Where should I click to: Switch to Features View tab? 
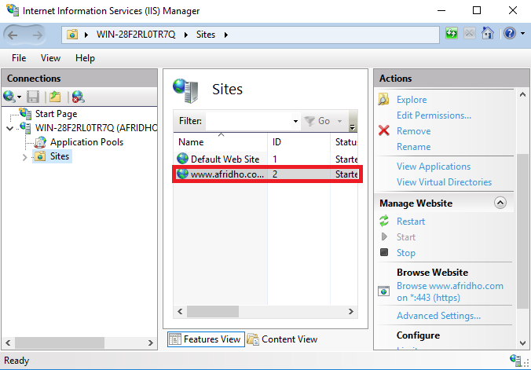(206, 339)
